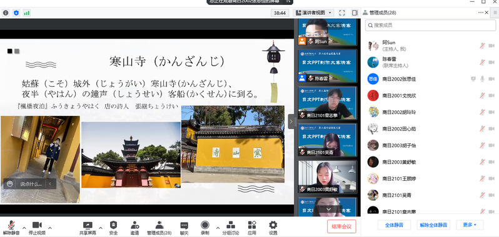Start recording with the 录制 icon

205,225
